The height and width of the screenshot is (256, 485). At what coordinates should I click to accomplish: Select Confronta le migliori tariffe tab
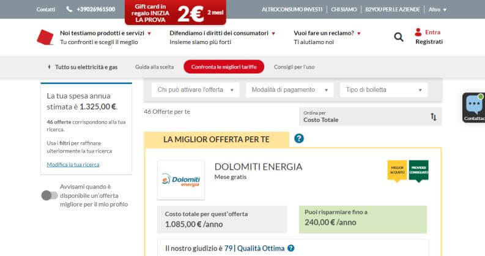coord(224,67)
